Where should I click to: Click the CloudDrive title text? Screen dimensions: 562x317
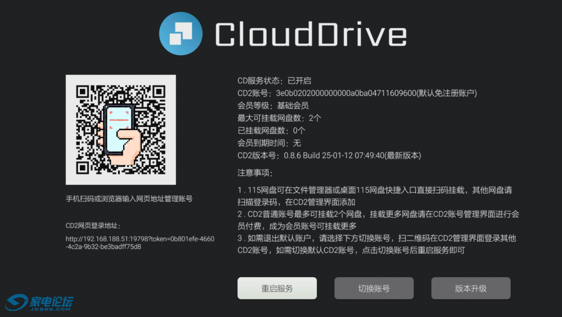pyautogui.click(x=311, y=34)
